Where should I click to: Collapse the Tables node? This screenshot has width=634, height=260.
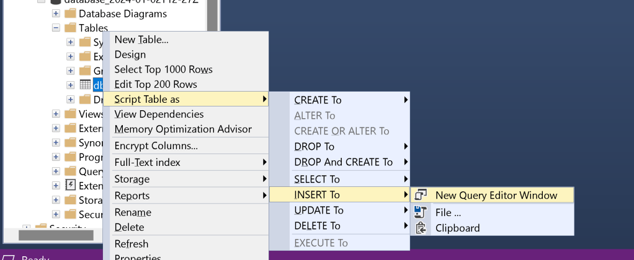pyautogui.click(x=56, y=28)
